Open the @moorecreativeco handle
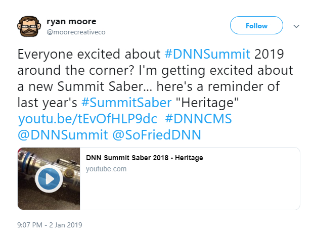The width and height of the screenshot is (313, 236). pos(76,32)
